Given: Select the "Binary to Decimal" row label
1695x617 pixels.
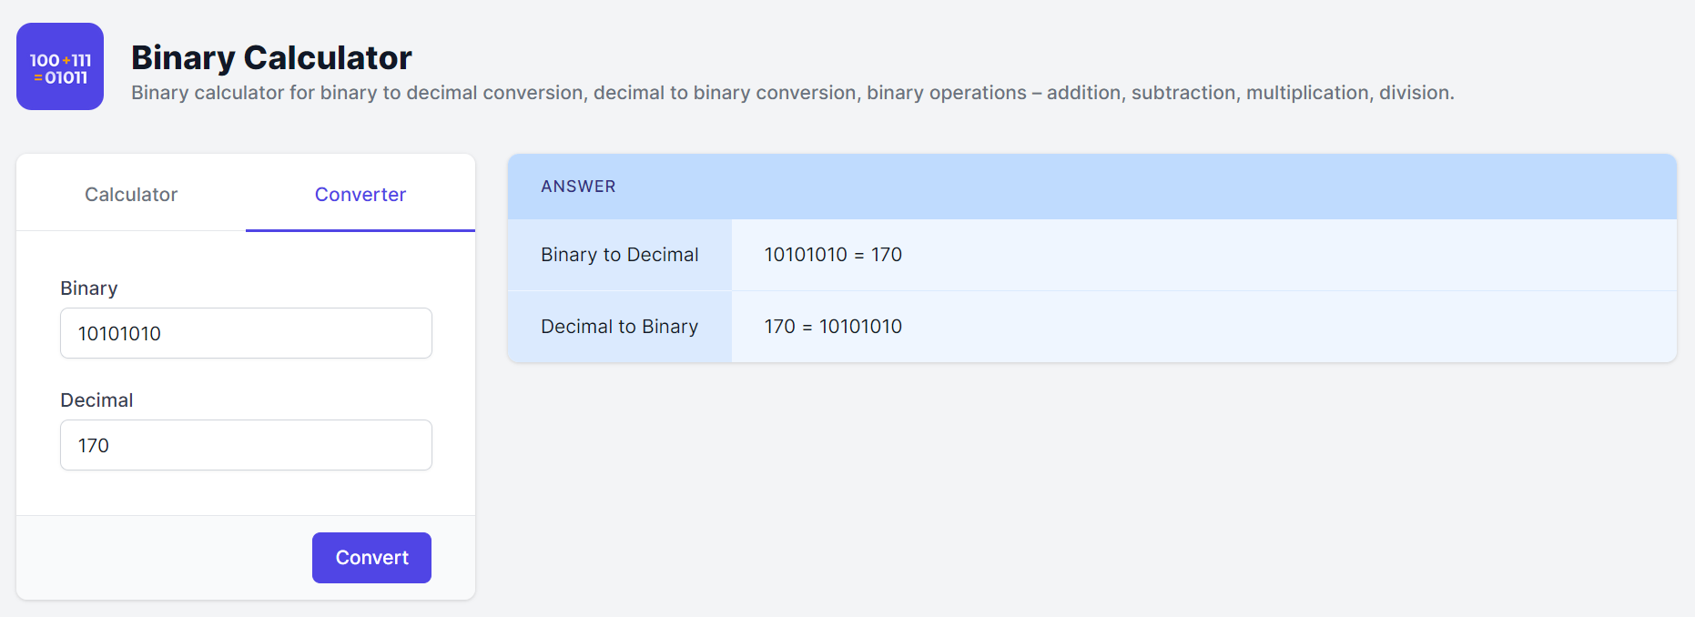Looking at the screenshot, I should [620, 255].
